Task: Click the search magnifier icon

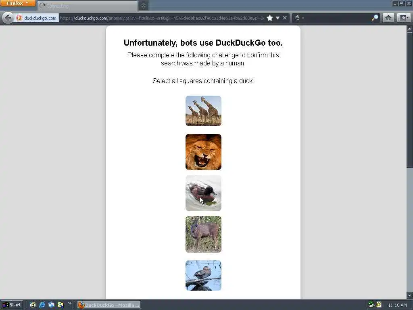Action: 375,18
